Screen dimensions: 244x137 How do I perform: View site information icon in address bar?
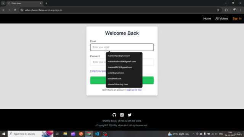click(22, 10)
